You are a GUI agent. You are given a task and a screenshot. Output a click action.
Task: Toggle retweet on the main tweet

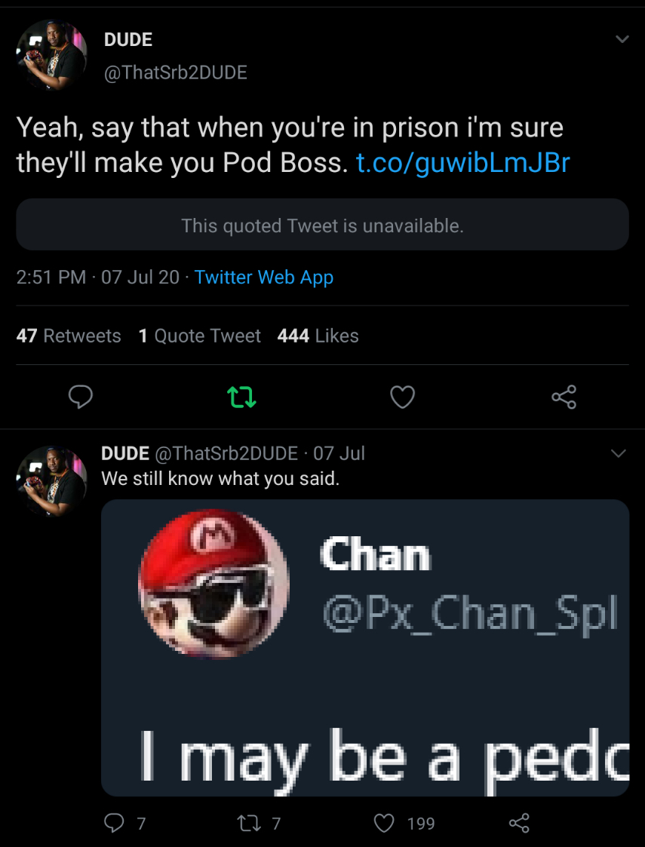point(241,397)
